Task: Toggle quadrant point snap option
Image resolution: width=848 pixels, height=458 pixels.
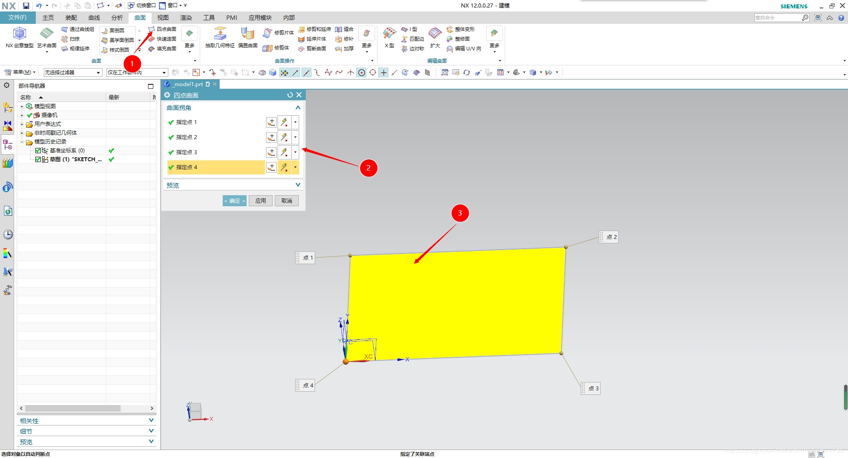Action: pos(373,72)
